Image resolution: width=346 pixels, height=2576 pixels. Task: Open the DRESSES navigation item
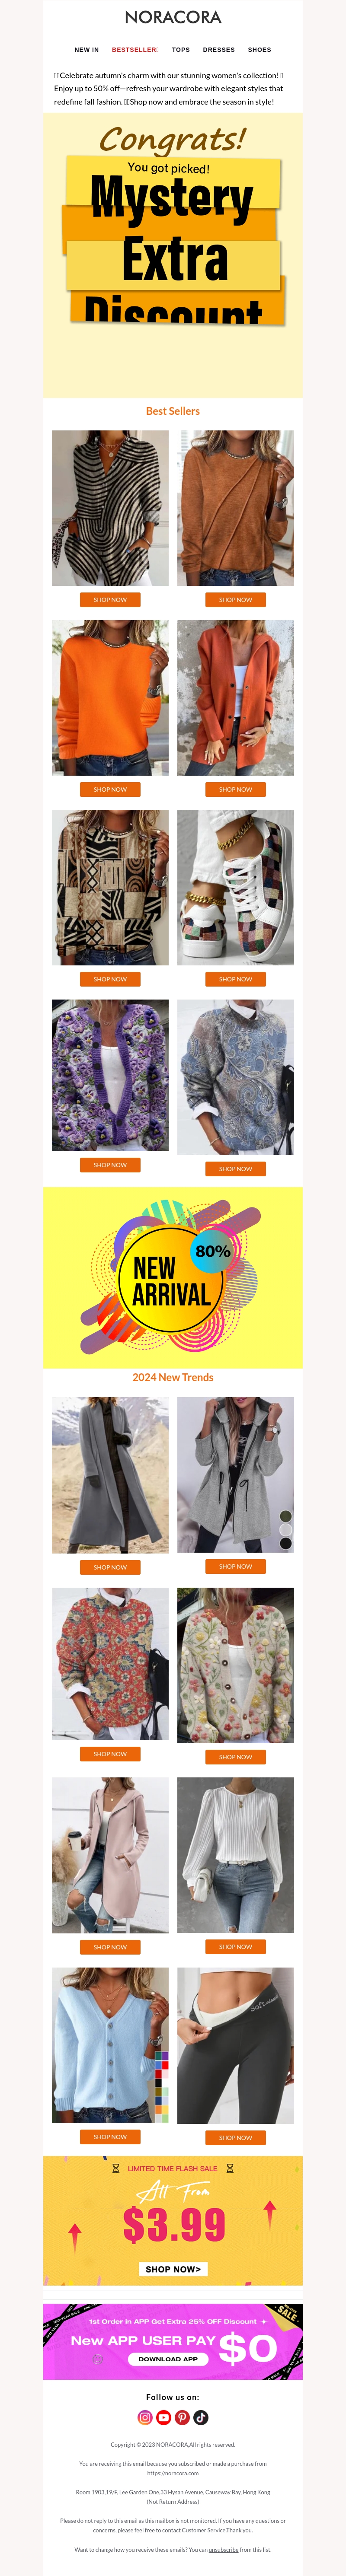[x=219, y=49]
